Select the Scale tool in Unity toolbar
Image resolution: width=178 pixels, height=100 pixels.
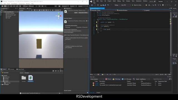click(x=11, y=6)
